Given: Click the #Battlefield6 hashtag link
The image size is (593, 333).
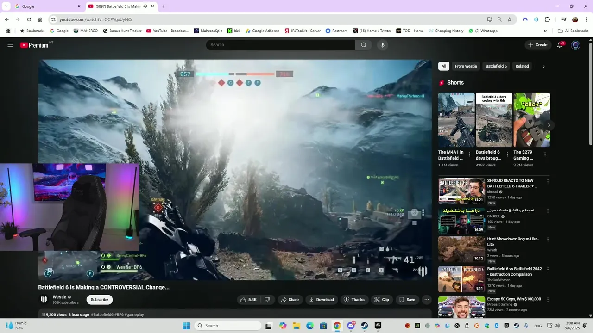Looking at the screenshot, I should (x=102, y=315).
